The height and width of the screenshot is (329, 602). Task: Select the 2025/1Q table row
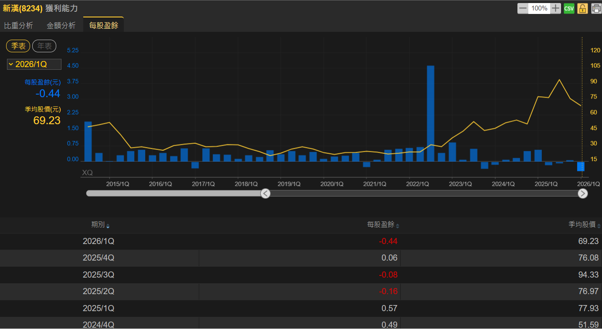point(301,308)
